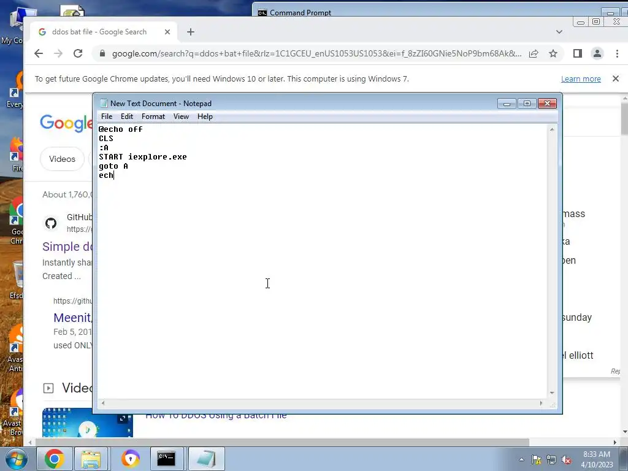This screenshot has width=628, height=471.
Task: Share this page from the address bar
Action: click(x=534, y=54)
